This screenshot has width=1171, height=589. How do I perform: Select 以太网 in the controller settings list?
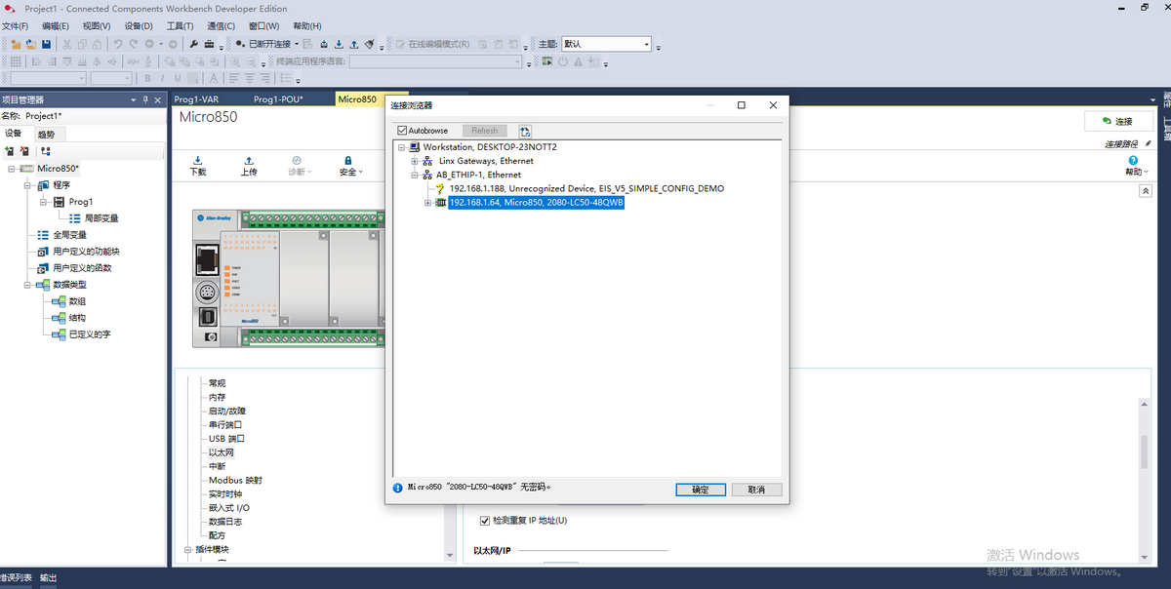(x=222, y=452)
